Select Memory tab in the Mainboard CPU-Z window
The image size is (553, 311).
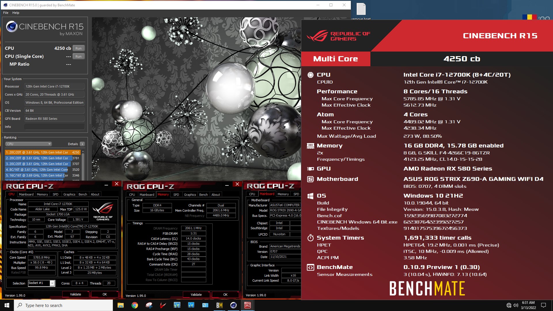(x=283, y=194)
